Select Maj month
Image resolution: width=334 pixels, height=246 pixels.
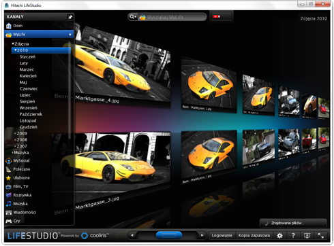(x=23, y=82)
